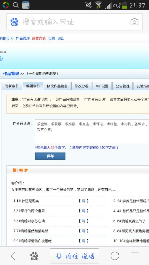Tap the camera icon in the search bar

(x=134, y=22)
